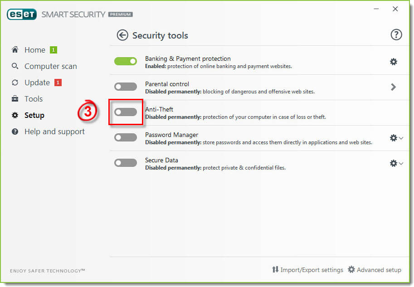Open Banking & Payment protection gear settings
The image size is (414, 287).
pyautogui.click(x=394, y=62)
